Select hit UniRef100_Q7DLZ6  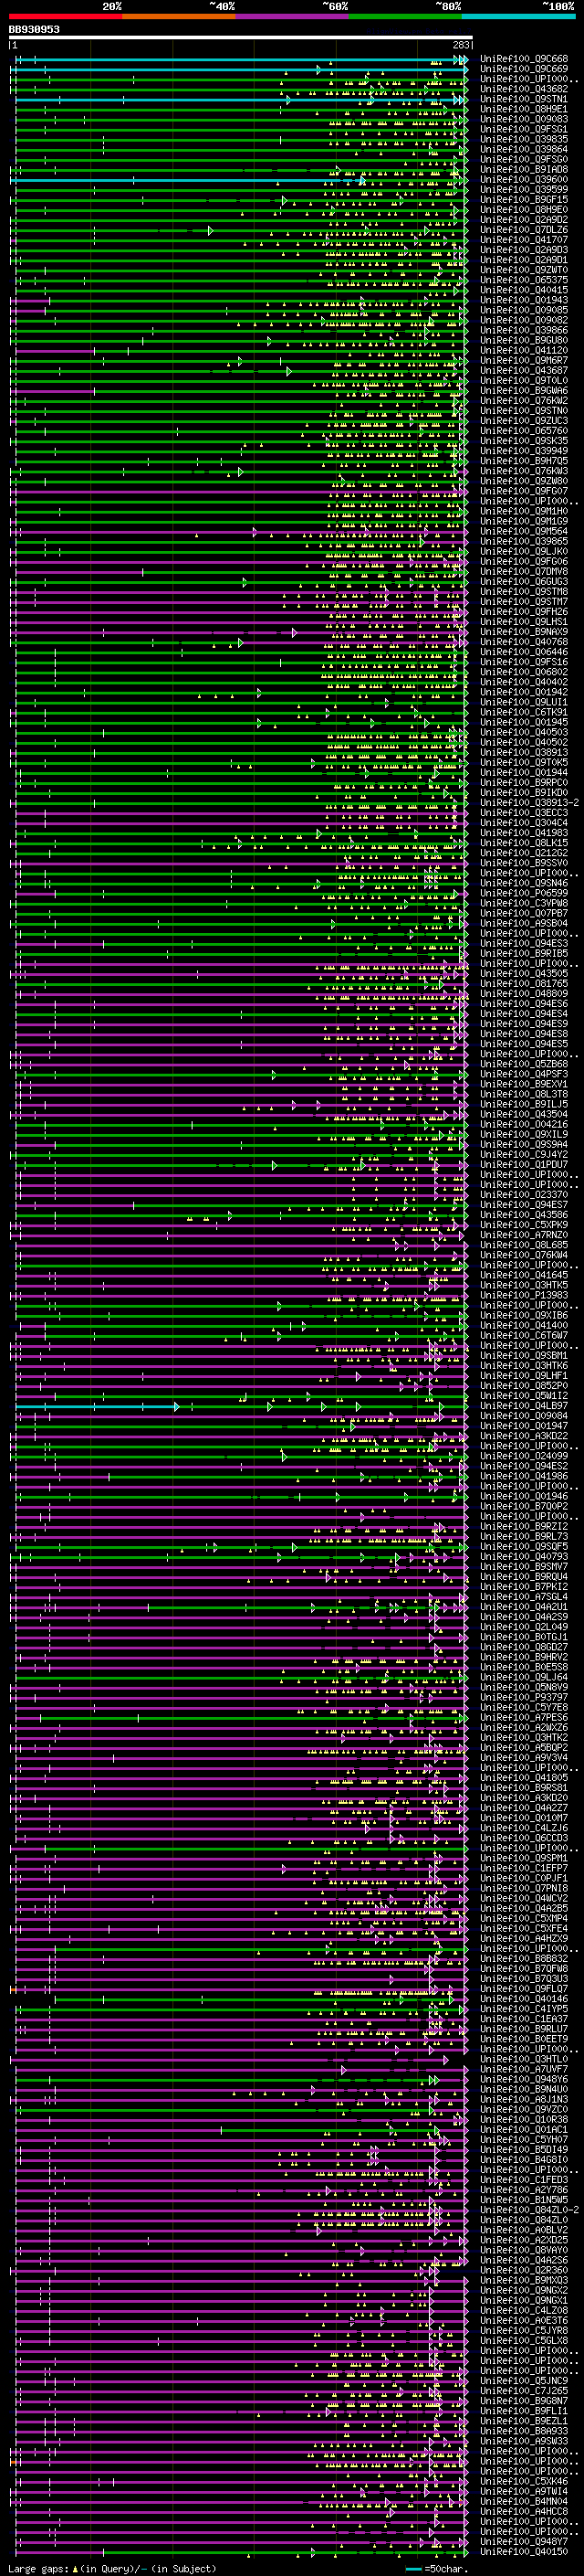(x=524, y=230)
